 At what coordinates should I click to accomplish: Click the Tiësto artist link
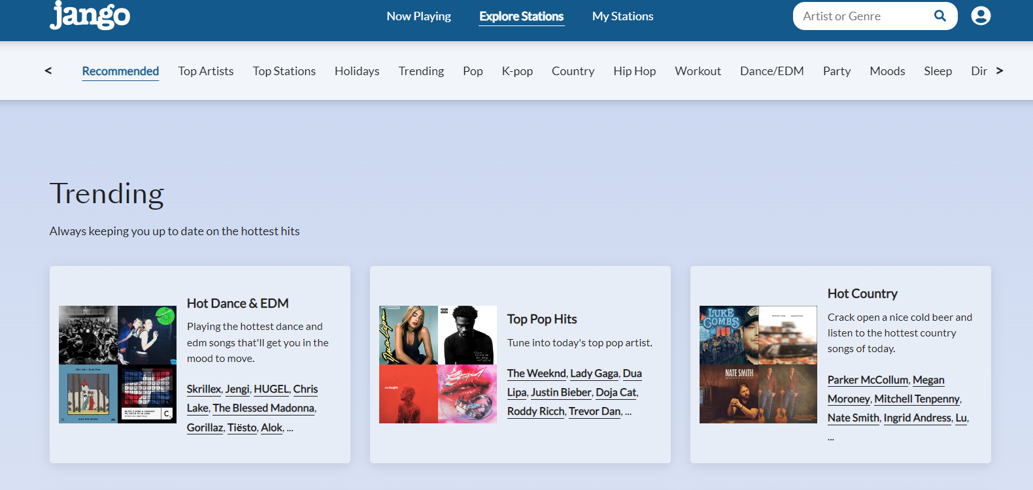pos(242,427)
